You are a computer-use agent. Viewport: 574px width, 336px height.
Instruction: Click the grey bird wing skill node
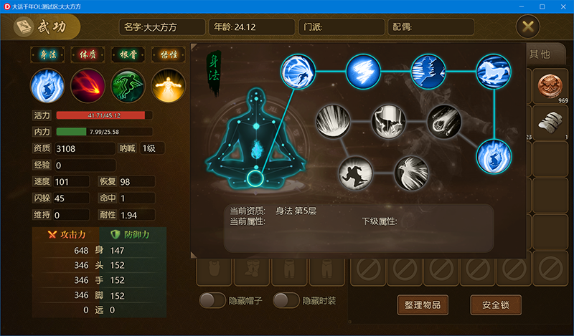[411, 173]
